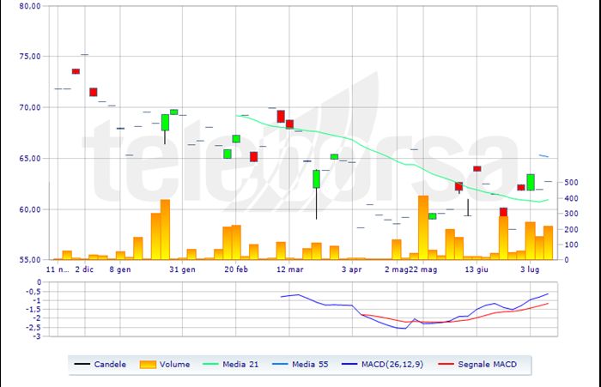Screen dimensions: 601x387
Task: Click the 2 dic date label
Action: coord(84,269)
